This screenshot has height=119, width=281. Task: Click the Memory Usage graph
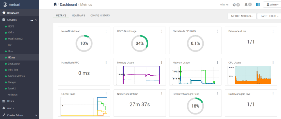140,75
